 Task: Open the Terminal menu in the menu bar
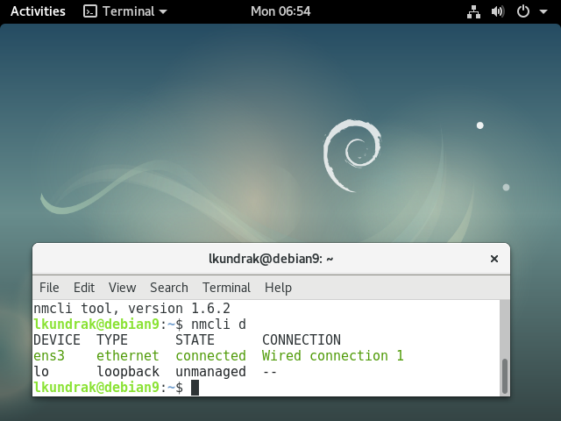pyautogui.click(x=226, y=288)
